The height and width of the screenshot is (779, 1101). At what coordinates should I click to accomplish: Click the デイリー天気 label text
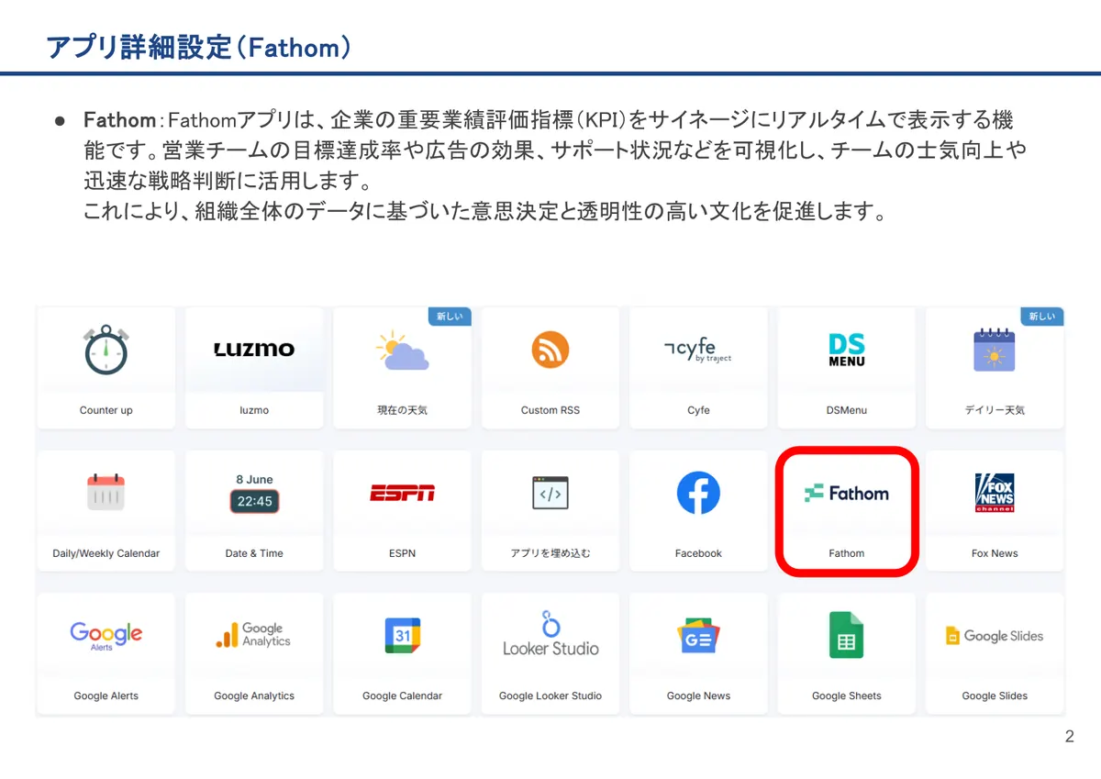click(995, 410)
